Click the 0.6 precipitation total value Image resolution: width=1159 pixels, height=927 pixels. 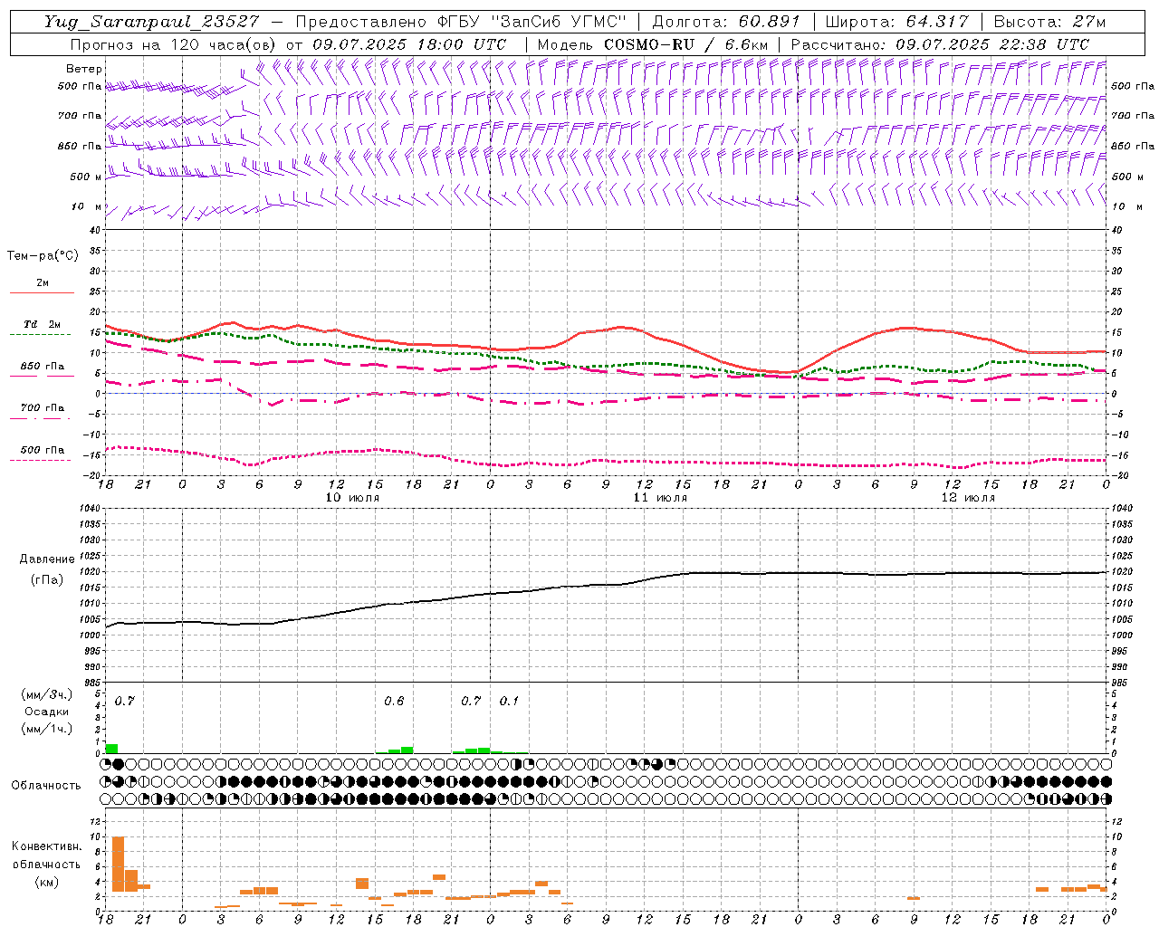[x=394, y=702]
